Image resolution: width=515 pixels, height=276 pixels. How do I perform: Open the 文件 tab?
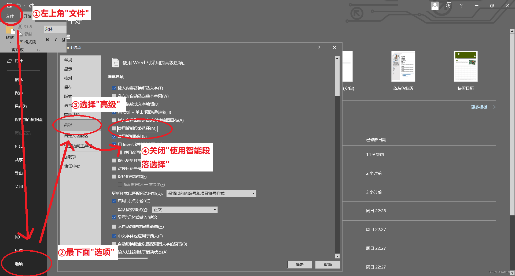[10, 16]
